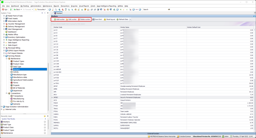This screenshot has width=256, height=138.
Task: Select the Farms node icon in tree
Action: pyautogui.click(x=12, y=82)
